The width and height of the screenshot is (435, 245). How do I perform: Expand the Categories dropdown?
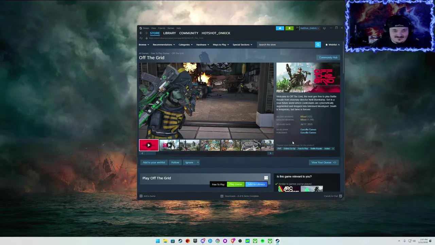tap(186, 45)
